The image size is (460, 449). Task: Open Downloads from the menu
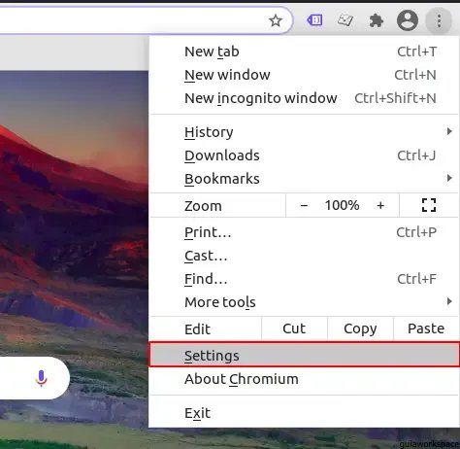(x=304, y=155)
